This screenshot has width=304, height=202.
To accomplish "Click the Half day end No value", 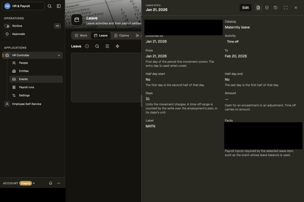I will [227, 80].
